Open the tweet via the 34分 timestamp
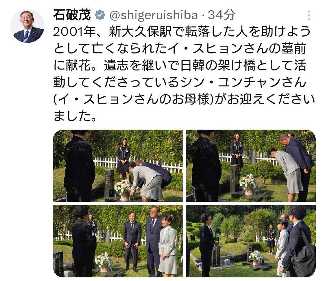Image resolution: width=326 pixels, height=281 pixels. click(x=222, y=15)
